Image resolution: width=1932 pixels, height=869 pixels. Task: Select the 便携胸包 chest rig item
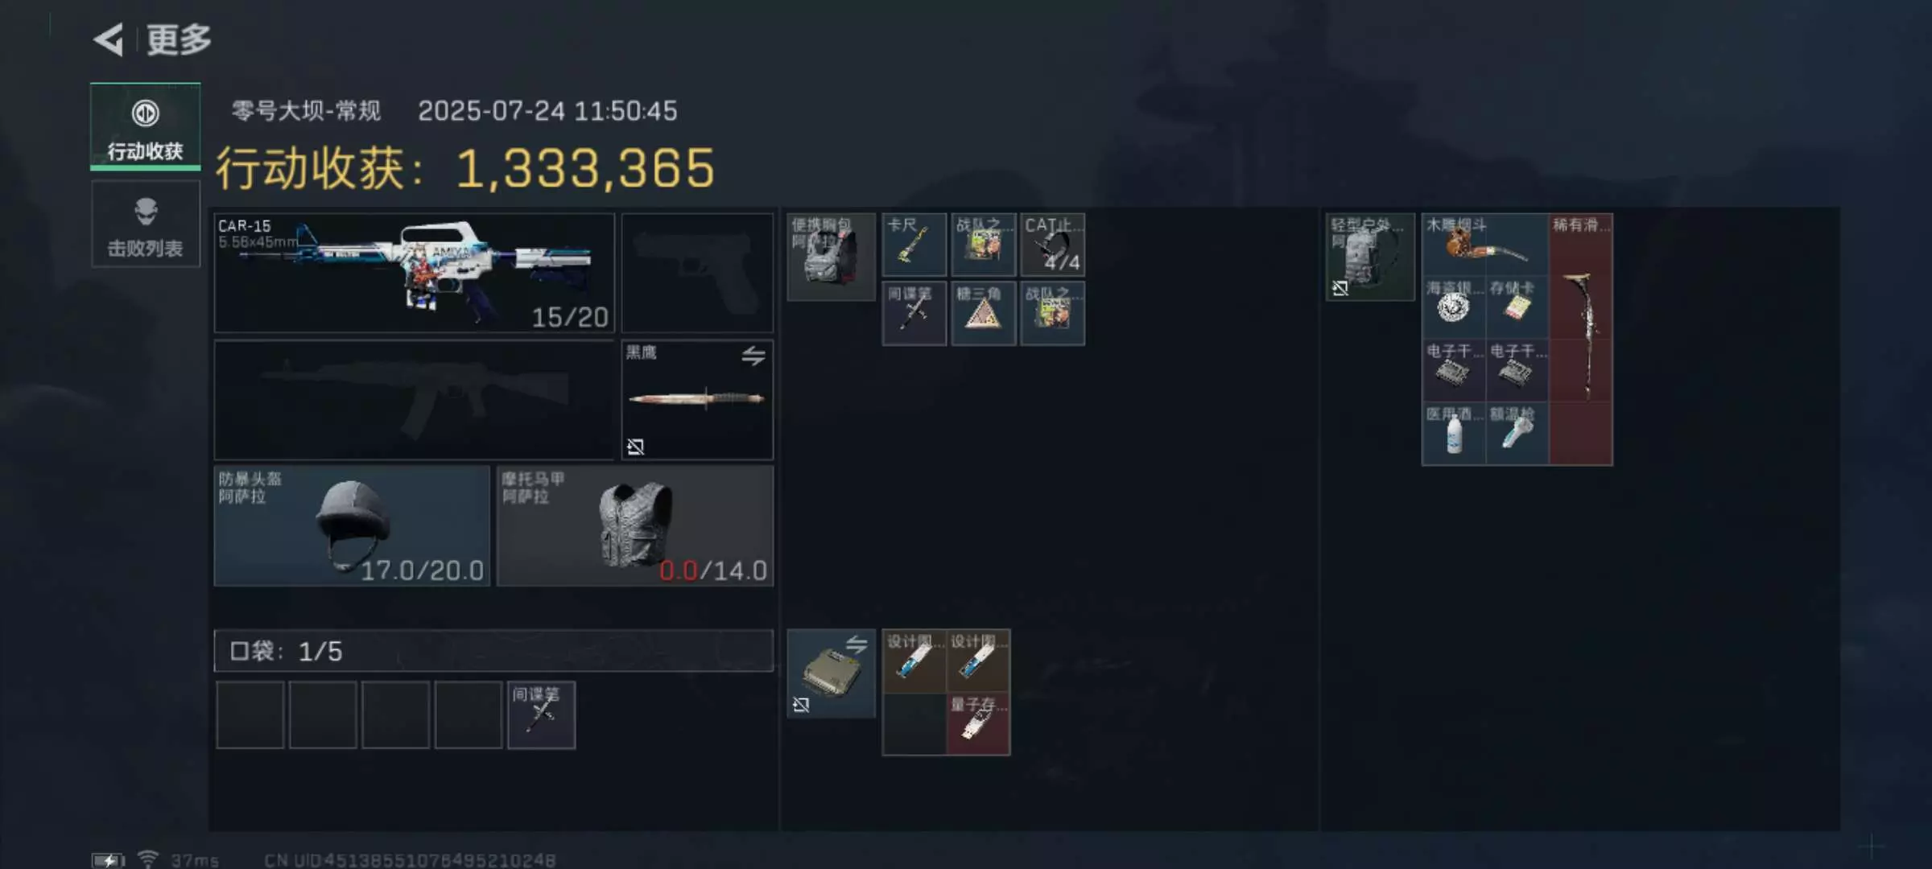click(x=831, y=257)
